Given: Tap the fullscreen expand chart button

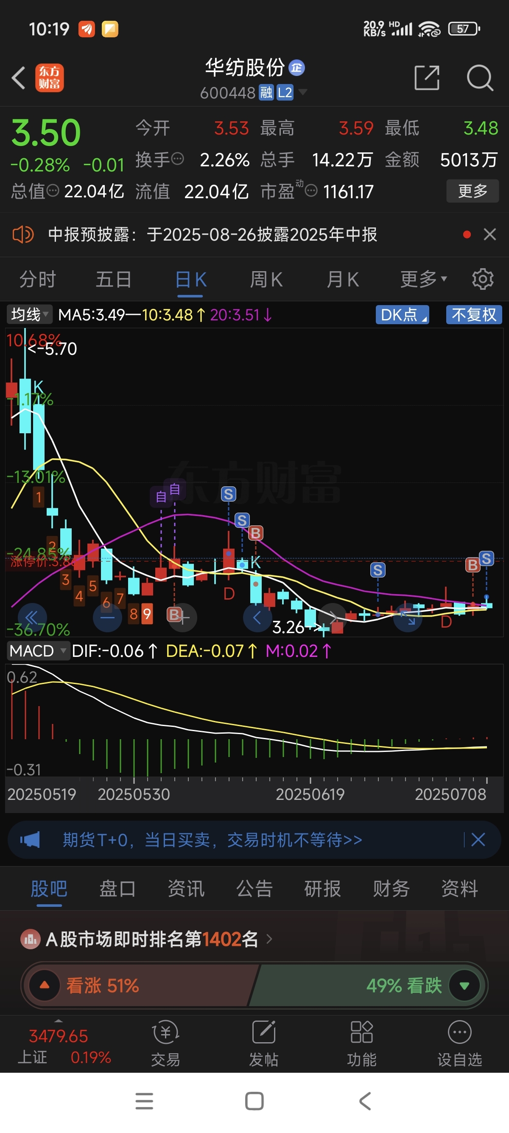Looking at the screenshot, I should tap(408, 617).
